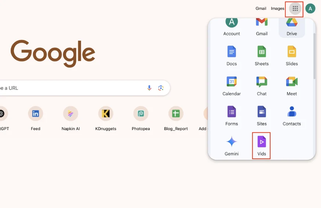Open the KDnuggets shortcut
The image size is (321, 208).
(x=106, y=118)
